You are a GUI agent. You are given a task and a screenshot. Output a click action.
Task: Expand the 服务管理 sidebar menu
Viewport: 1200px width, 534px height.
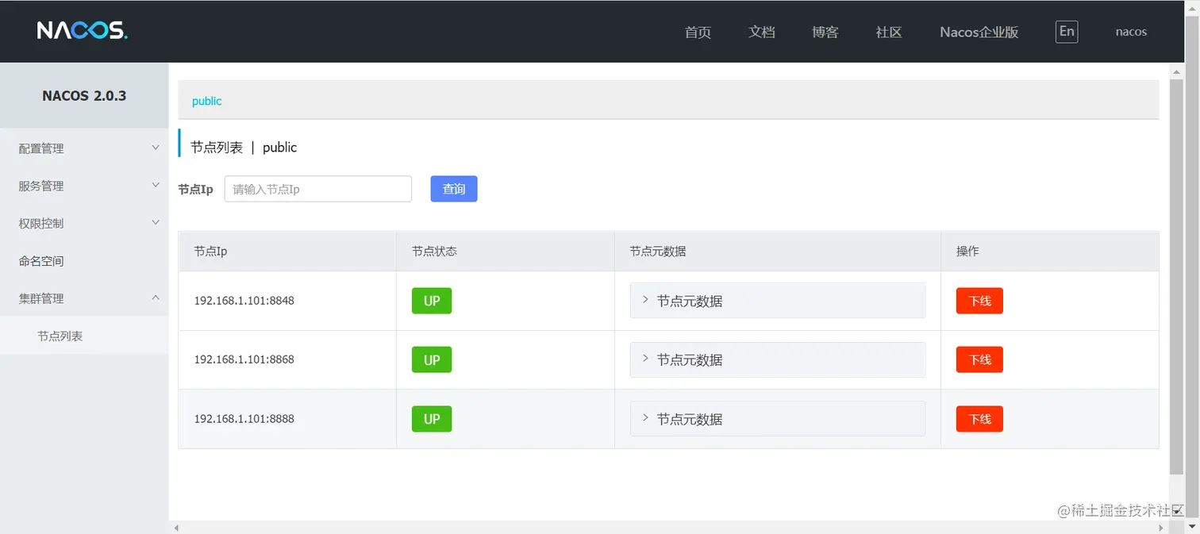[84, 186]
